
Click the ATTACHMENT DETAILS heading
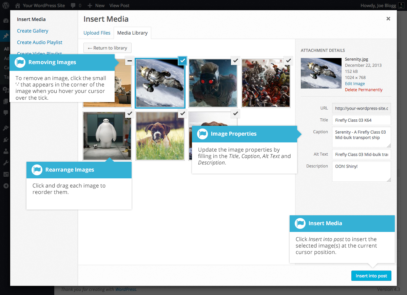pos(323,51)
